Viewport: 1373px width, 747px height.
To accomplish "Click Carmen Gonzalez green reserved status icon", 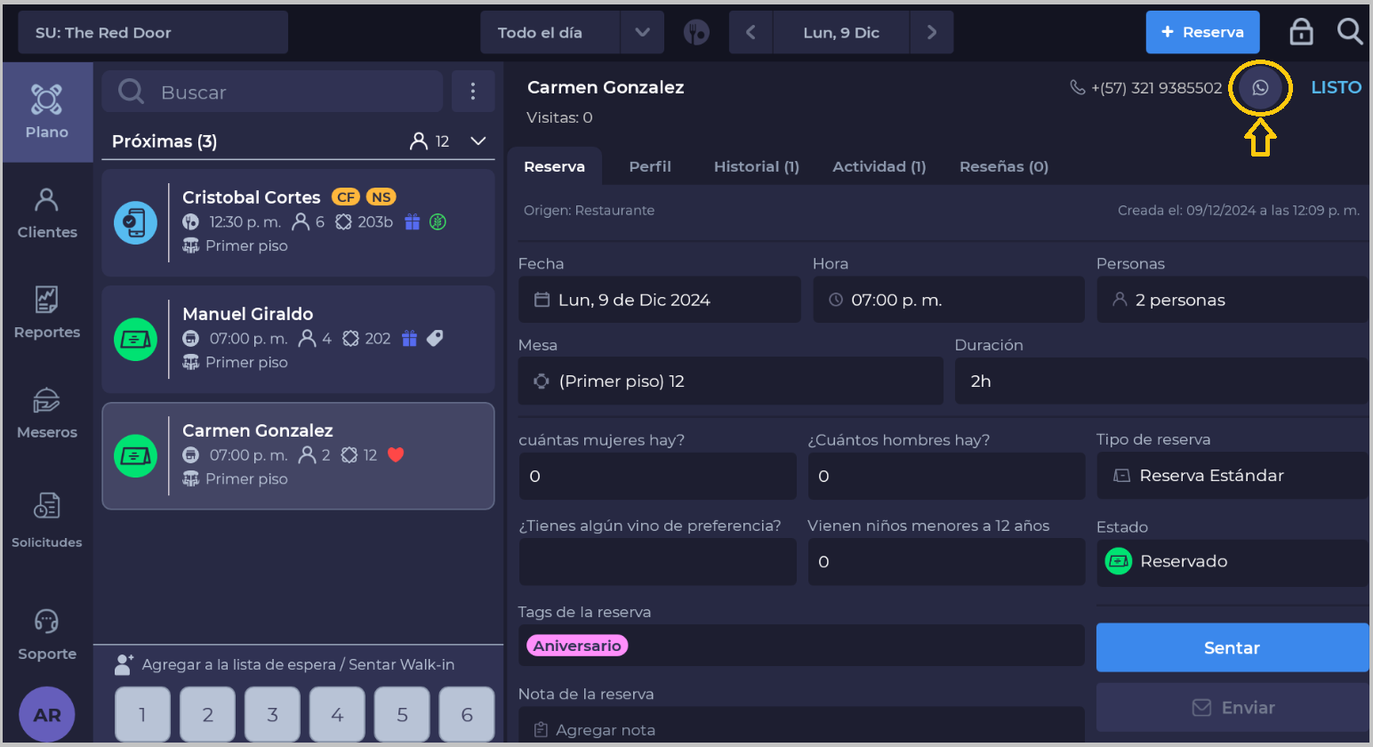I will click(x=135, y=455).
